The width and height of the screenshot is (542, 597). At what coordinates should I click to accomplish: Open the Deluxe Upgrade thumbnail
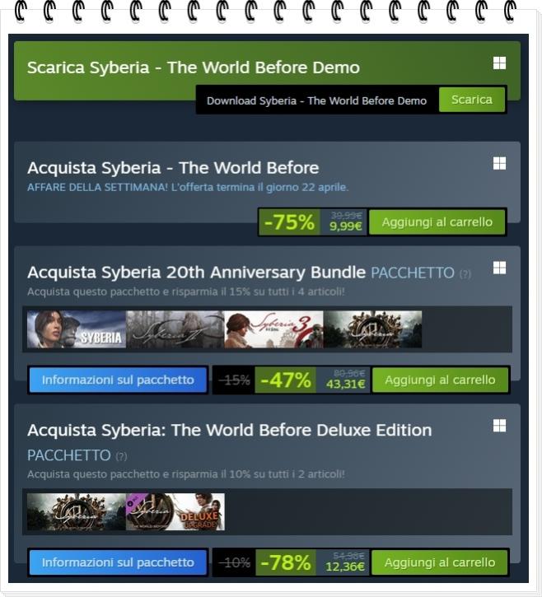[175, 511]
